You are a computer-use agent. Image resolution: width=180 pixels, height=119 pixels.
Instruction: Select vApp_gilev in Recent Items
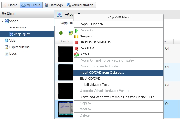[27, 34]
